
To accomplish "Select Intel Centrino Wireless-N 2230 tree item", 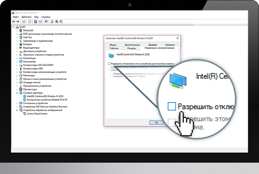I will click(x=45, y=96).
